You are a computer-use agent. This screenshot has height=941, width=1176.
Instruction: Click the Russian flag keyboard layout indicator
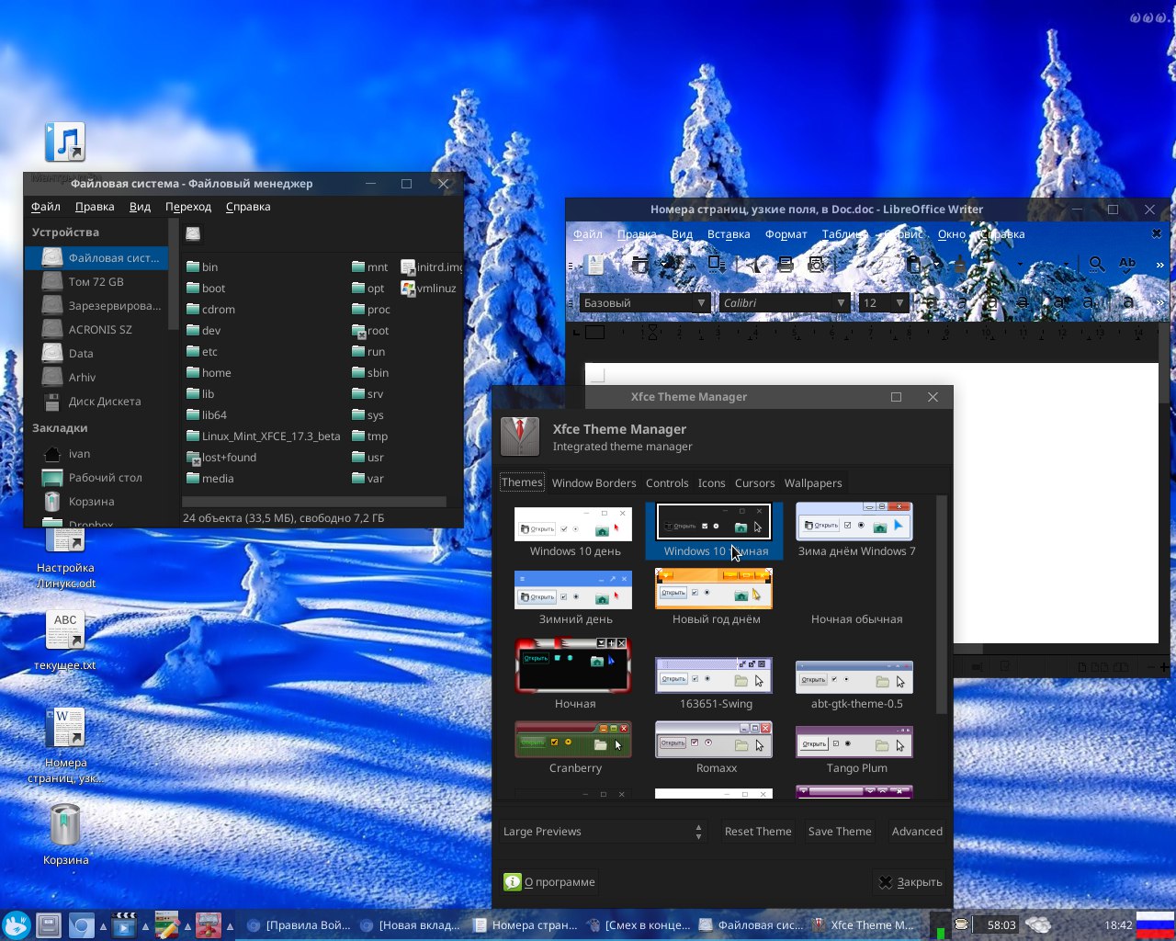pyautogui.click(x=1155, y=924)
